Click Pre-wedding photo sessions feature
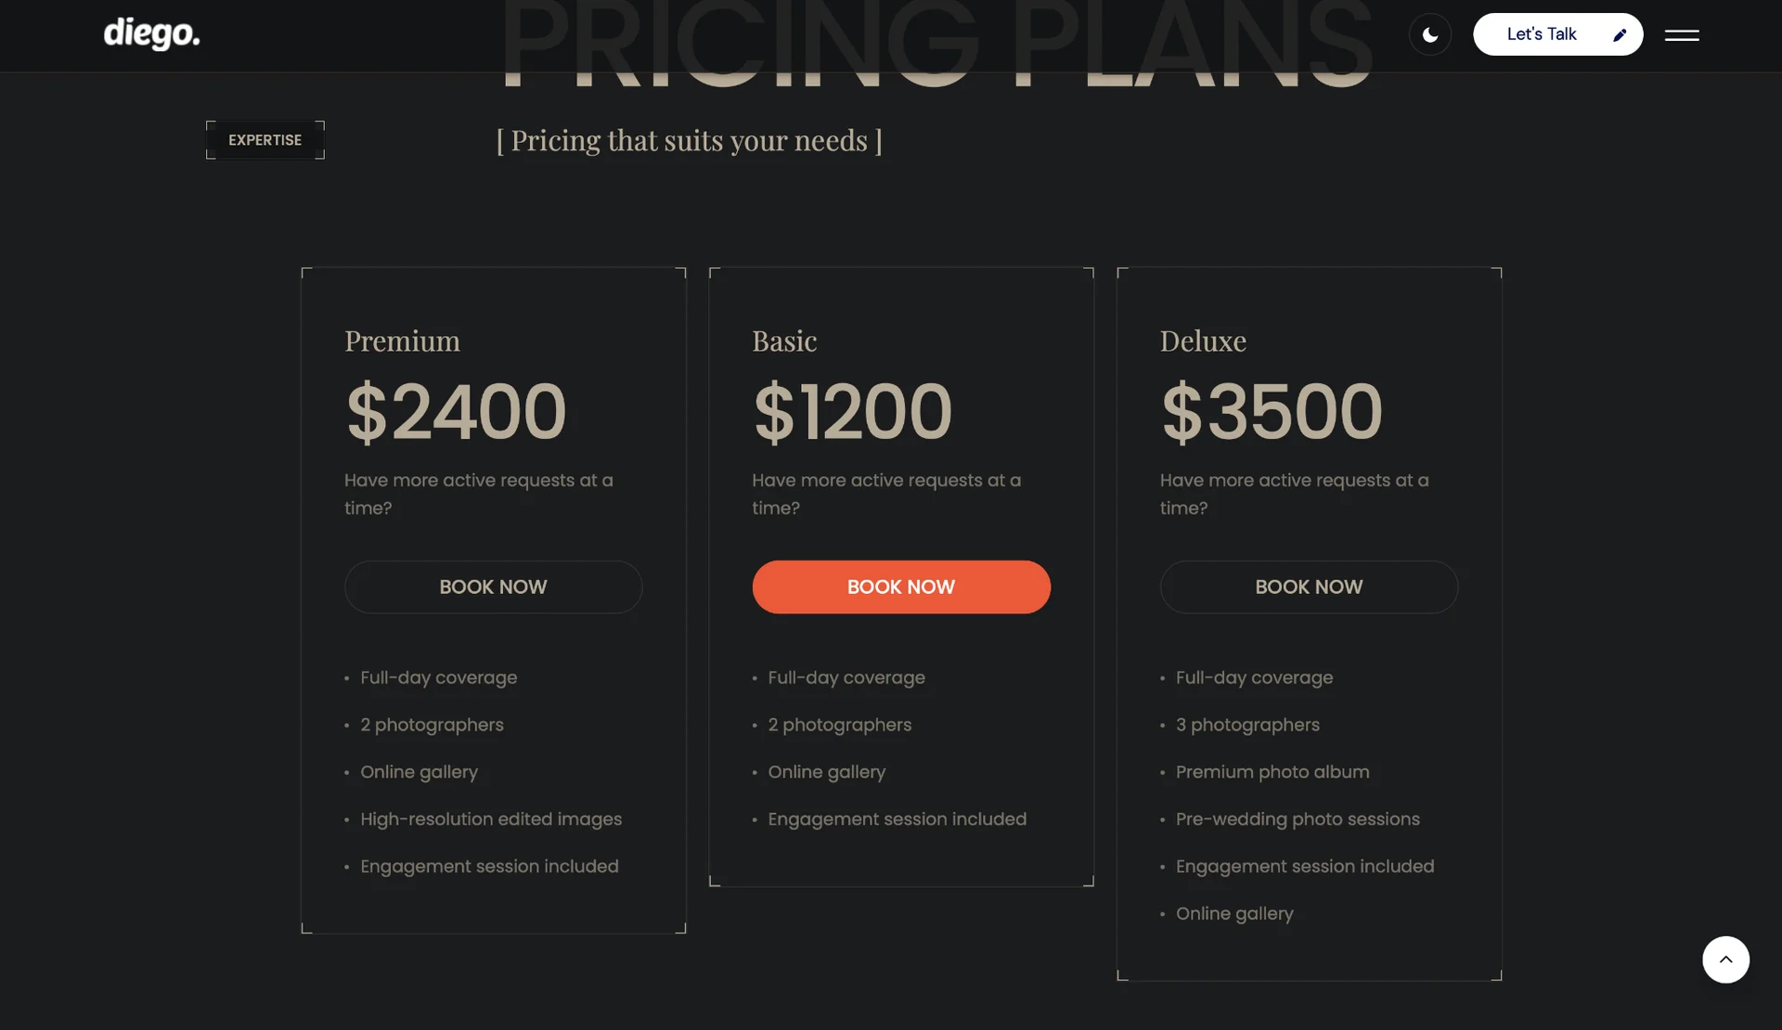 (x=1297, y=819)
